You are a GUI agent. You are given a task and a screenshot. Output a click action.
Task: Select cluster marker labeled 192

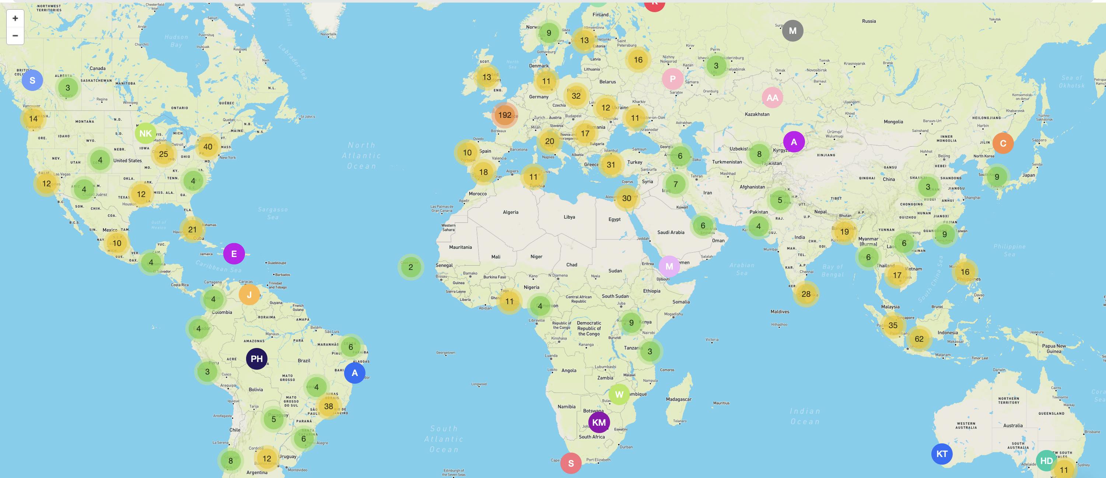(x=505, y=115)
